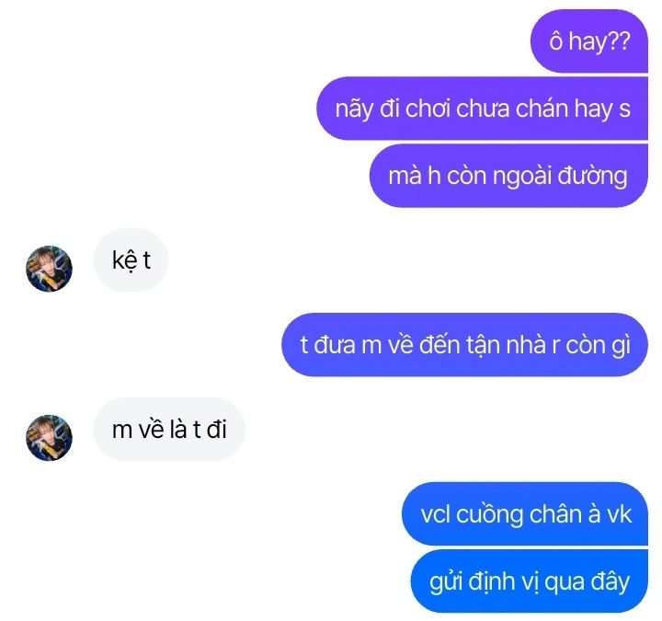Select the received "m về là t đi" bubble
662x621 pixels.
(169, 430)
